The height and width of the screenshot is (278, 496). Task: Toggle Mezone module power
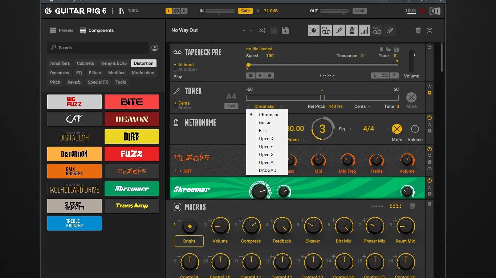(x=430, y=149)
